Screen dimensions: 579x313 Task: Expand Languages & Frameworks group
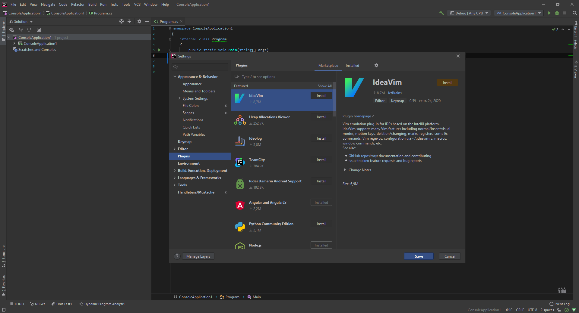175,178
